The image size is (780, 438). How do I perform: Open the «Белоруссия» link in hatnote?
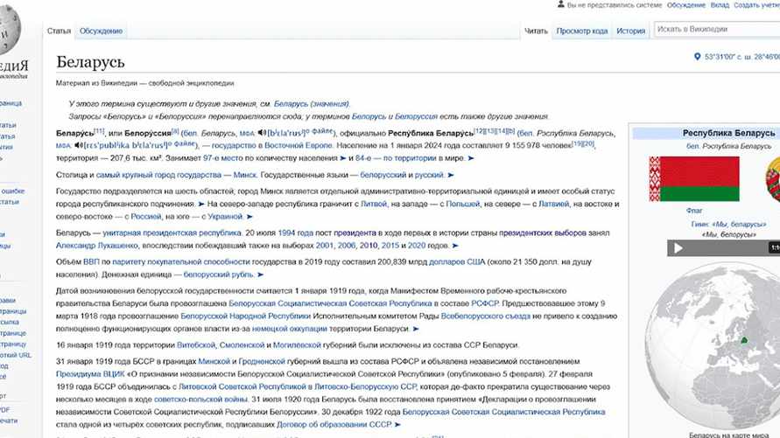[x=416, y=116]
